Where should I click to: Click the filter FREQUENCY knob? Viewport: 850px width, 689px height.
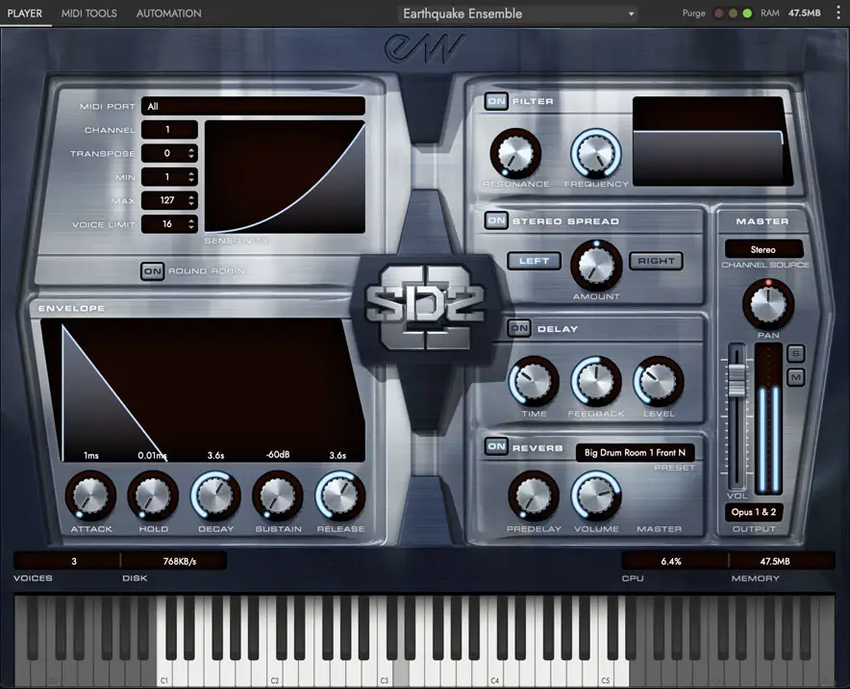coord(596,154)
